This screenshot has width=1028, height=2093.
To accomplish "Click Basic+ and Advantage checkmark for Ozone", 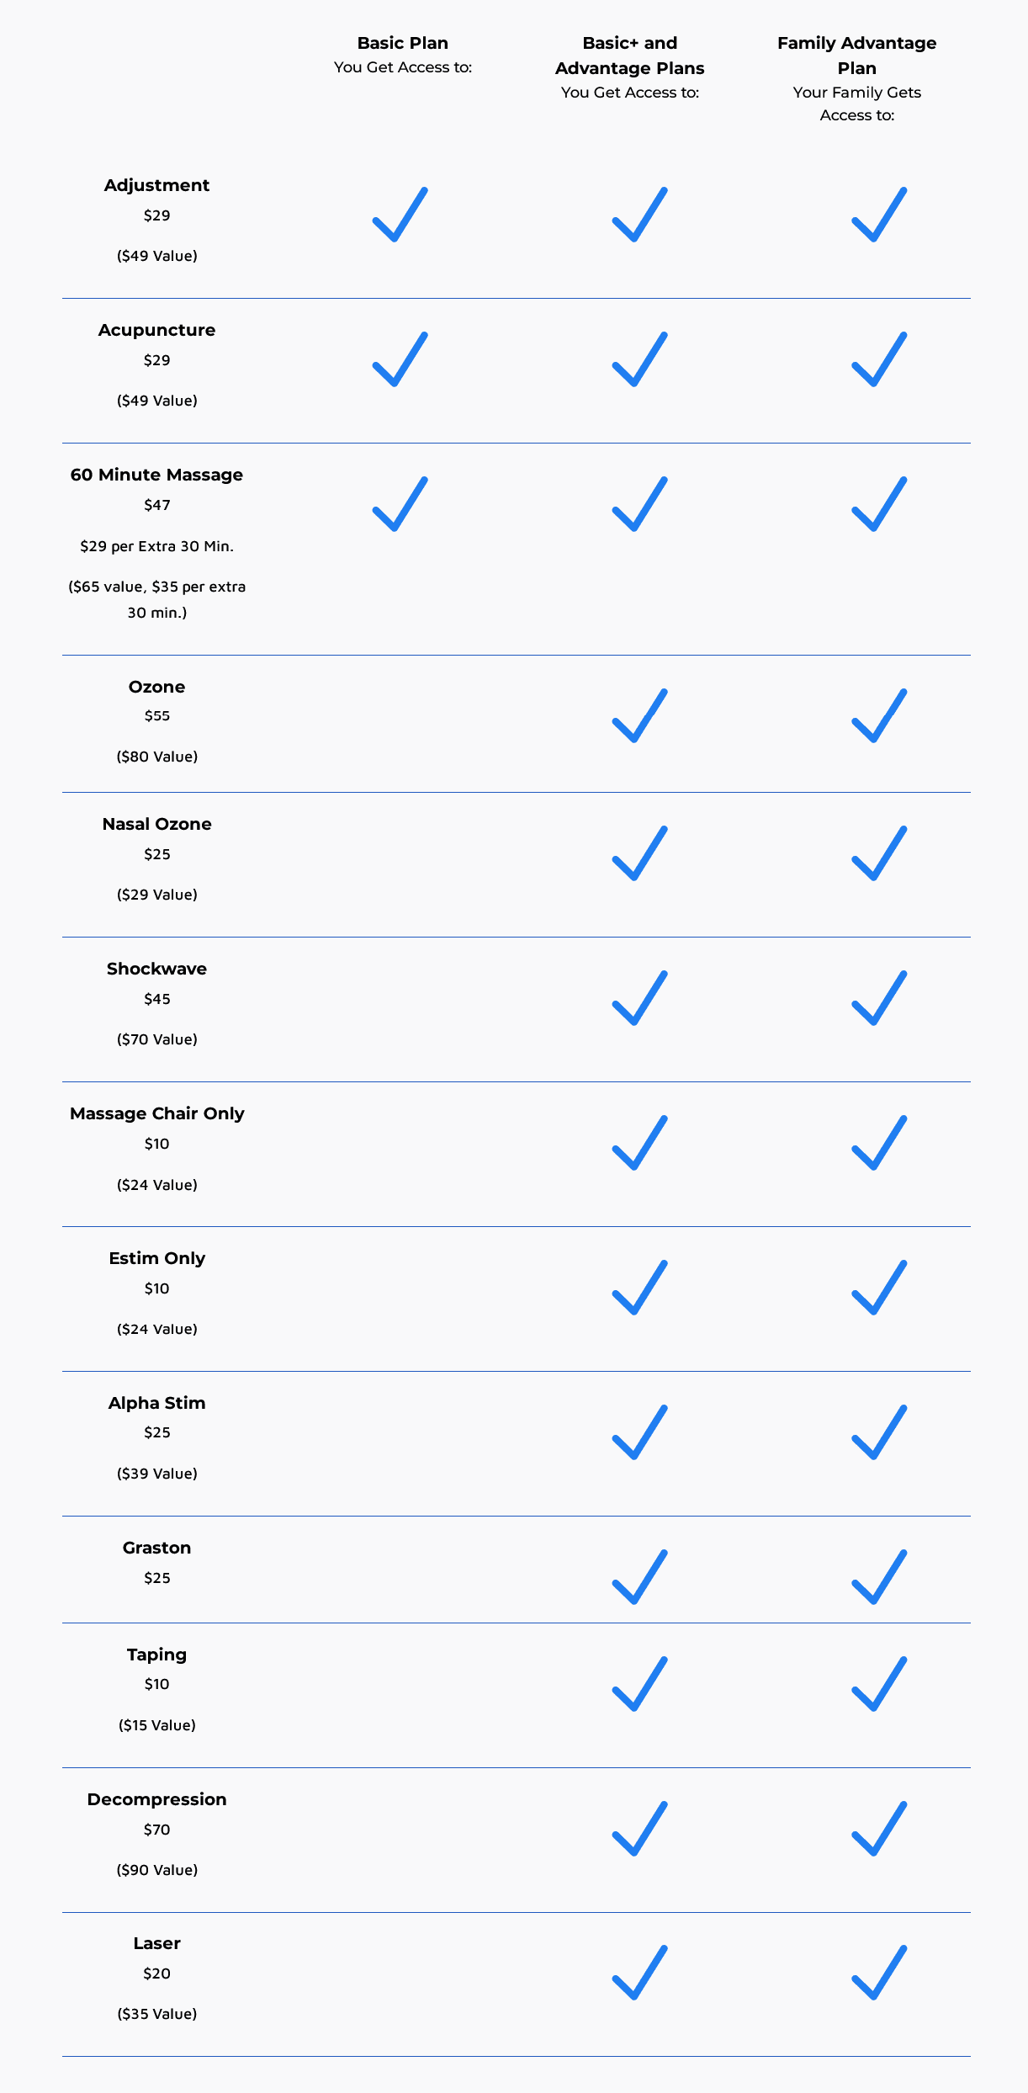I will click(x=639, y=716).
